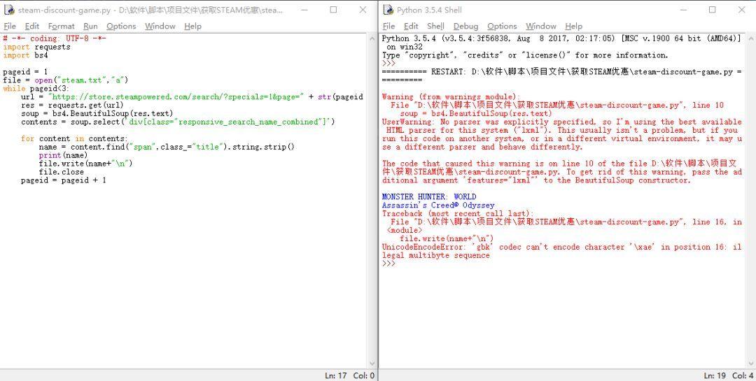The image size is (756, 381).
Task: Click the last >>> prompt in the shell
Action: (388, 264)
